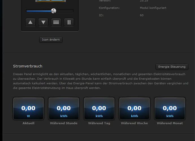Click the Stromverbrauch description paragraph
195x141 pixels.
point(100,81)
